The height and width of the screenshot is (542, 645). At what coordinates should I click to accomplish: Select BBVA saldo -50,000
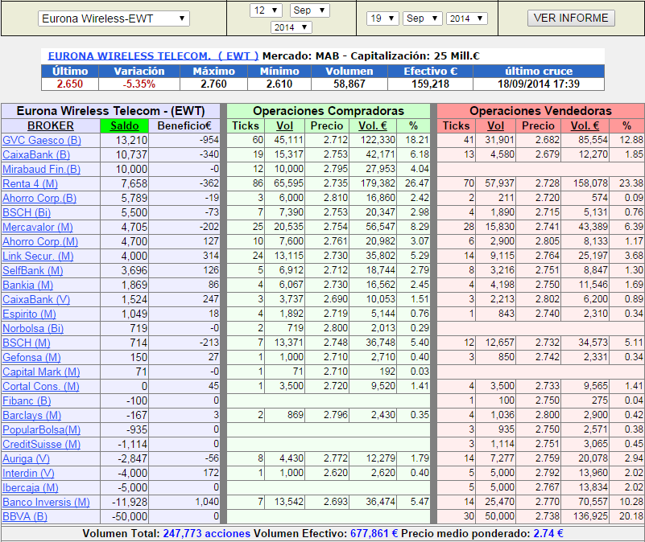pos(130,516)
